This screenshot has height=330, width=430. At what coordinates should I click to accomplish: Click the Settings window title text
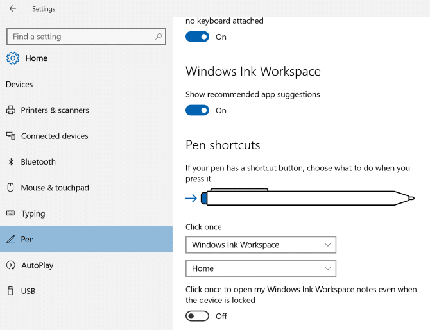point(44,9)
